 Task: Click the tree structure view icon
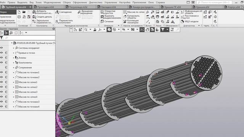(x=6, y=33)
